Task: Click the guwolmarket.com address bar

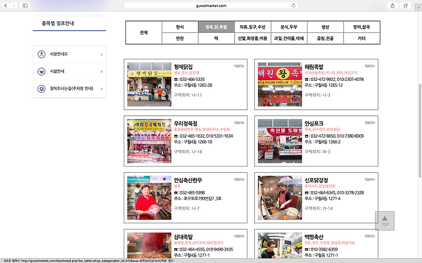Action: pos(211,5)
